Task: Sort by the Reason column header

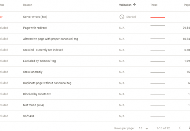Action: coord(28,5)
